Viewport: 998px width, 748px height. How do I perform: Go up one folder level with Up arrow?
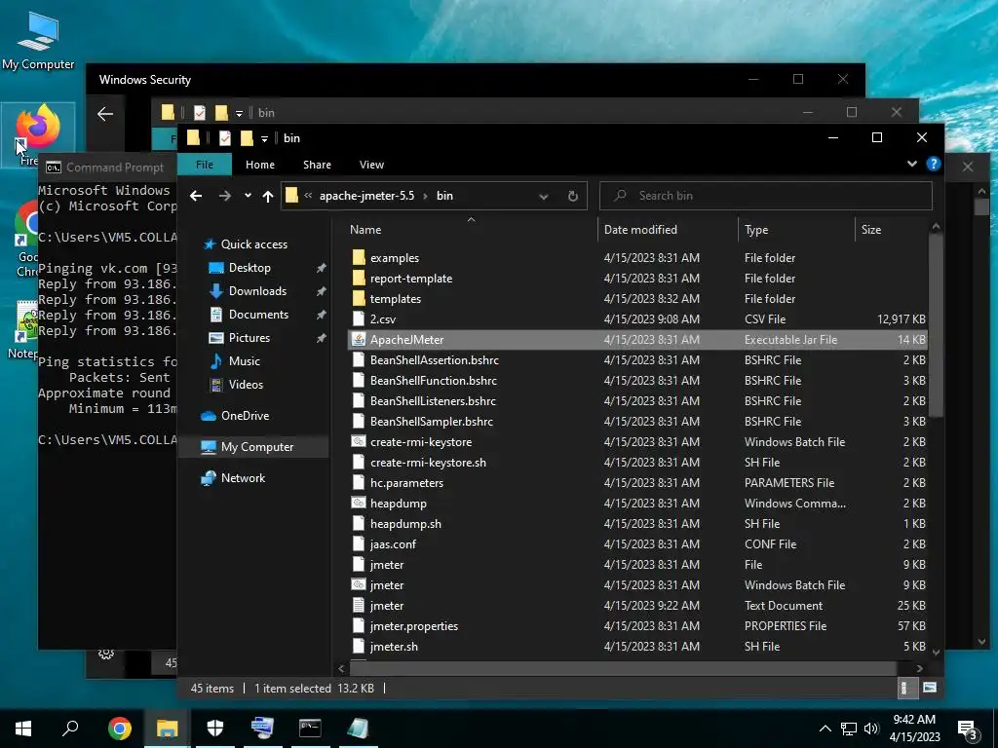[268, 197]
